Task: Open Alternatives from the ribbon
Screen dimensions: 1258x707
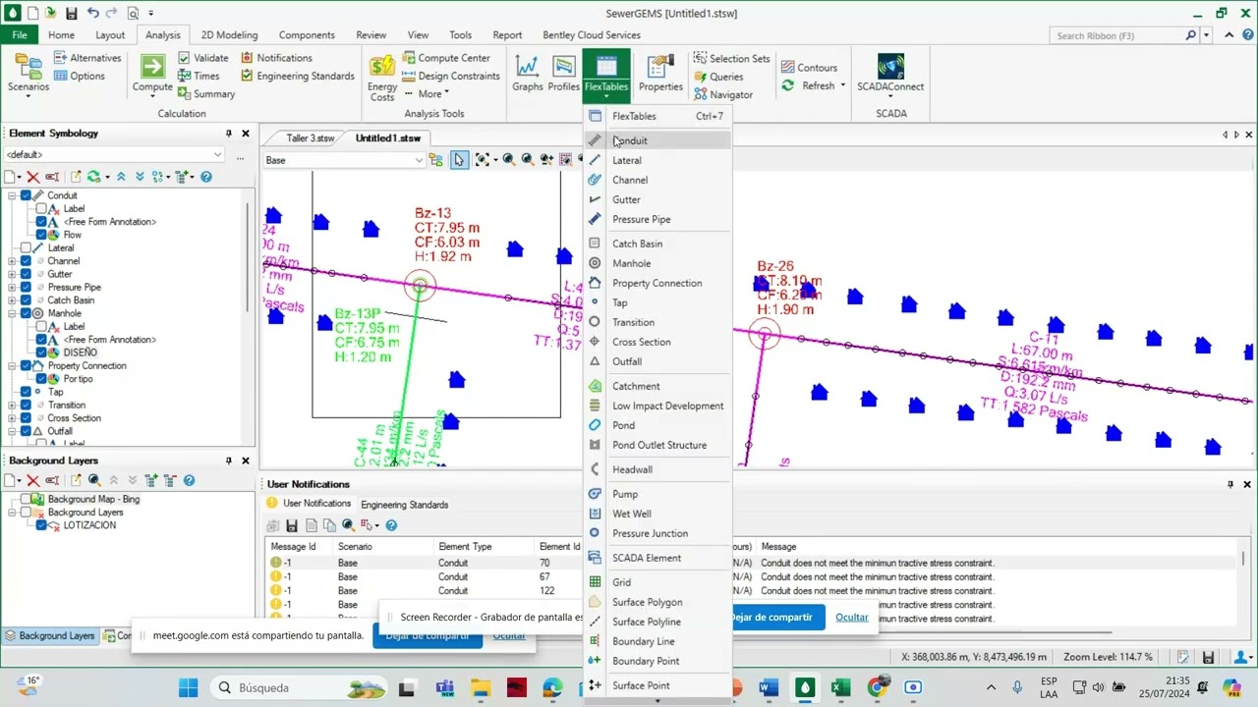Action: click(x=87, y=58)
